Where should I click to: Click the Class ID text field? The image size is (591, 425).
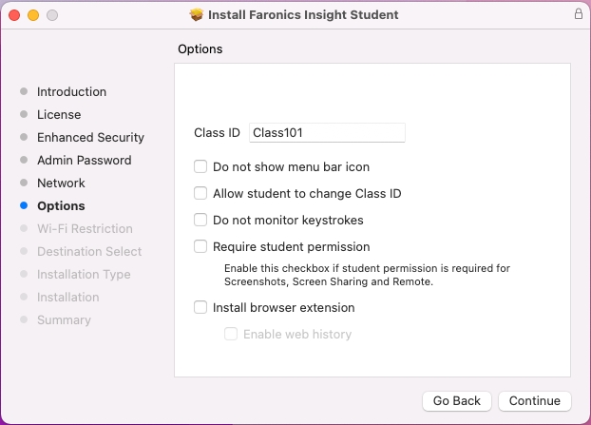pyautogui.click(x=327, y=133)
